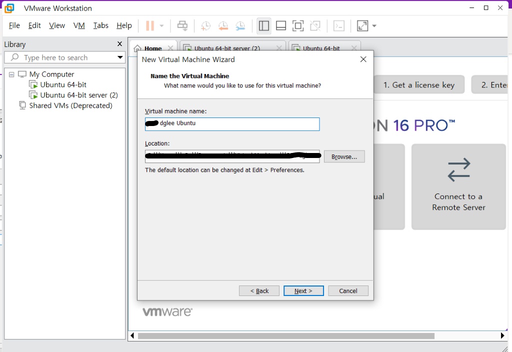Close the Library panel
This screenshot has width=512, height=352.
tap(120, 44)
